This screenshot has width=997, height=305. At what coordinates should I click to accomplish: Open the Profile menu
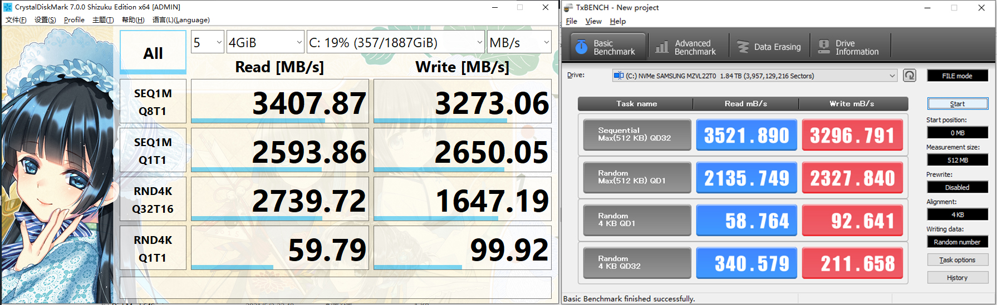click(74, 20)
